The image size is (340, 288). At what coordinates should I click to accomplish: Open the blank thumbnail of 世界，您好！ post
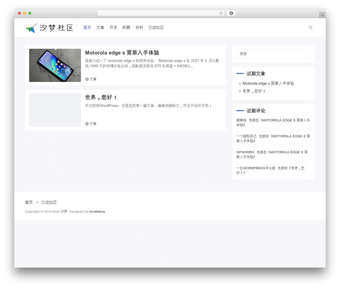coord(55,110)
